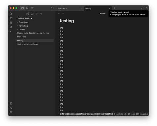Open graph view ribbon icon
157x126 pixels.
point(11,18)
